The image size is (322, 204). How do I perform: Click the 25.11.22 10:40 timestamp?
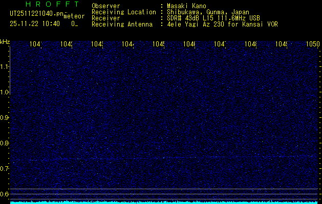point(34,23)
